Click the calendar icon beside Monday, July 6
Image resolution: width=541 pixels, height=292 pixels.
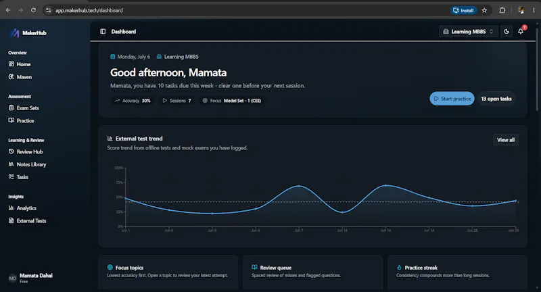[113, 57]
